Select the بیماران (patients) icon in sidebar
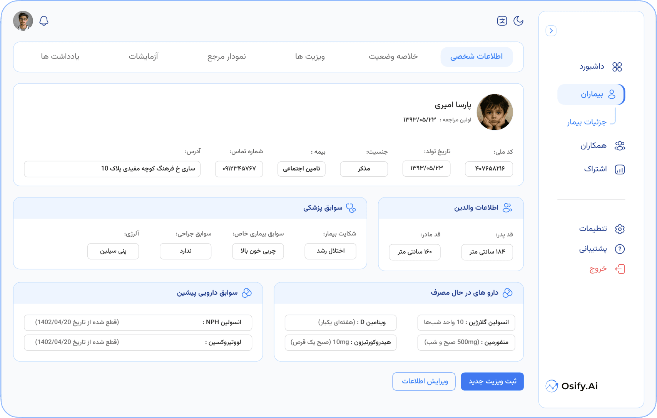The image size is (657, 418). coord(612,94)
